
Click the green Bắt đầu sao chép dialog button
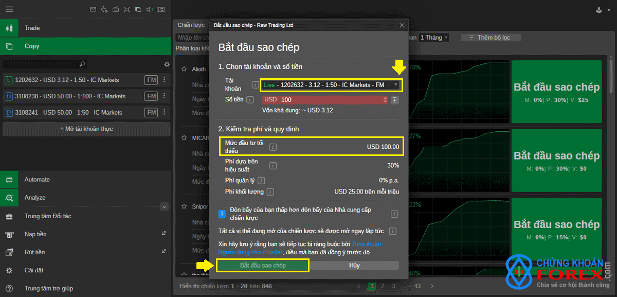pyautogui.click(x=263, y=265)
